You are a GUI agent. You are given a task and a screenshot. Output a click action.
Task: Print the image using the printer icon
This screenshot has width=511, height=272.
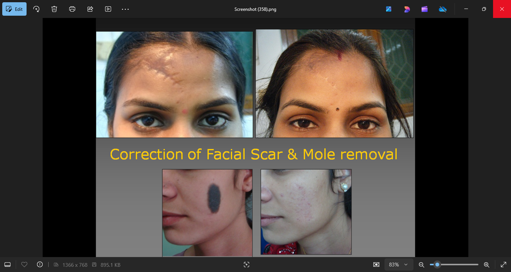(72, 9)
